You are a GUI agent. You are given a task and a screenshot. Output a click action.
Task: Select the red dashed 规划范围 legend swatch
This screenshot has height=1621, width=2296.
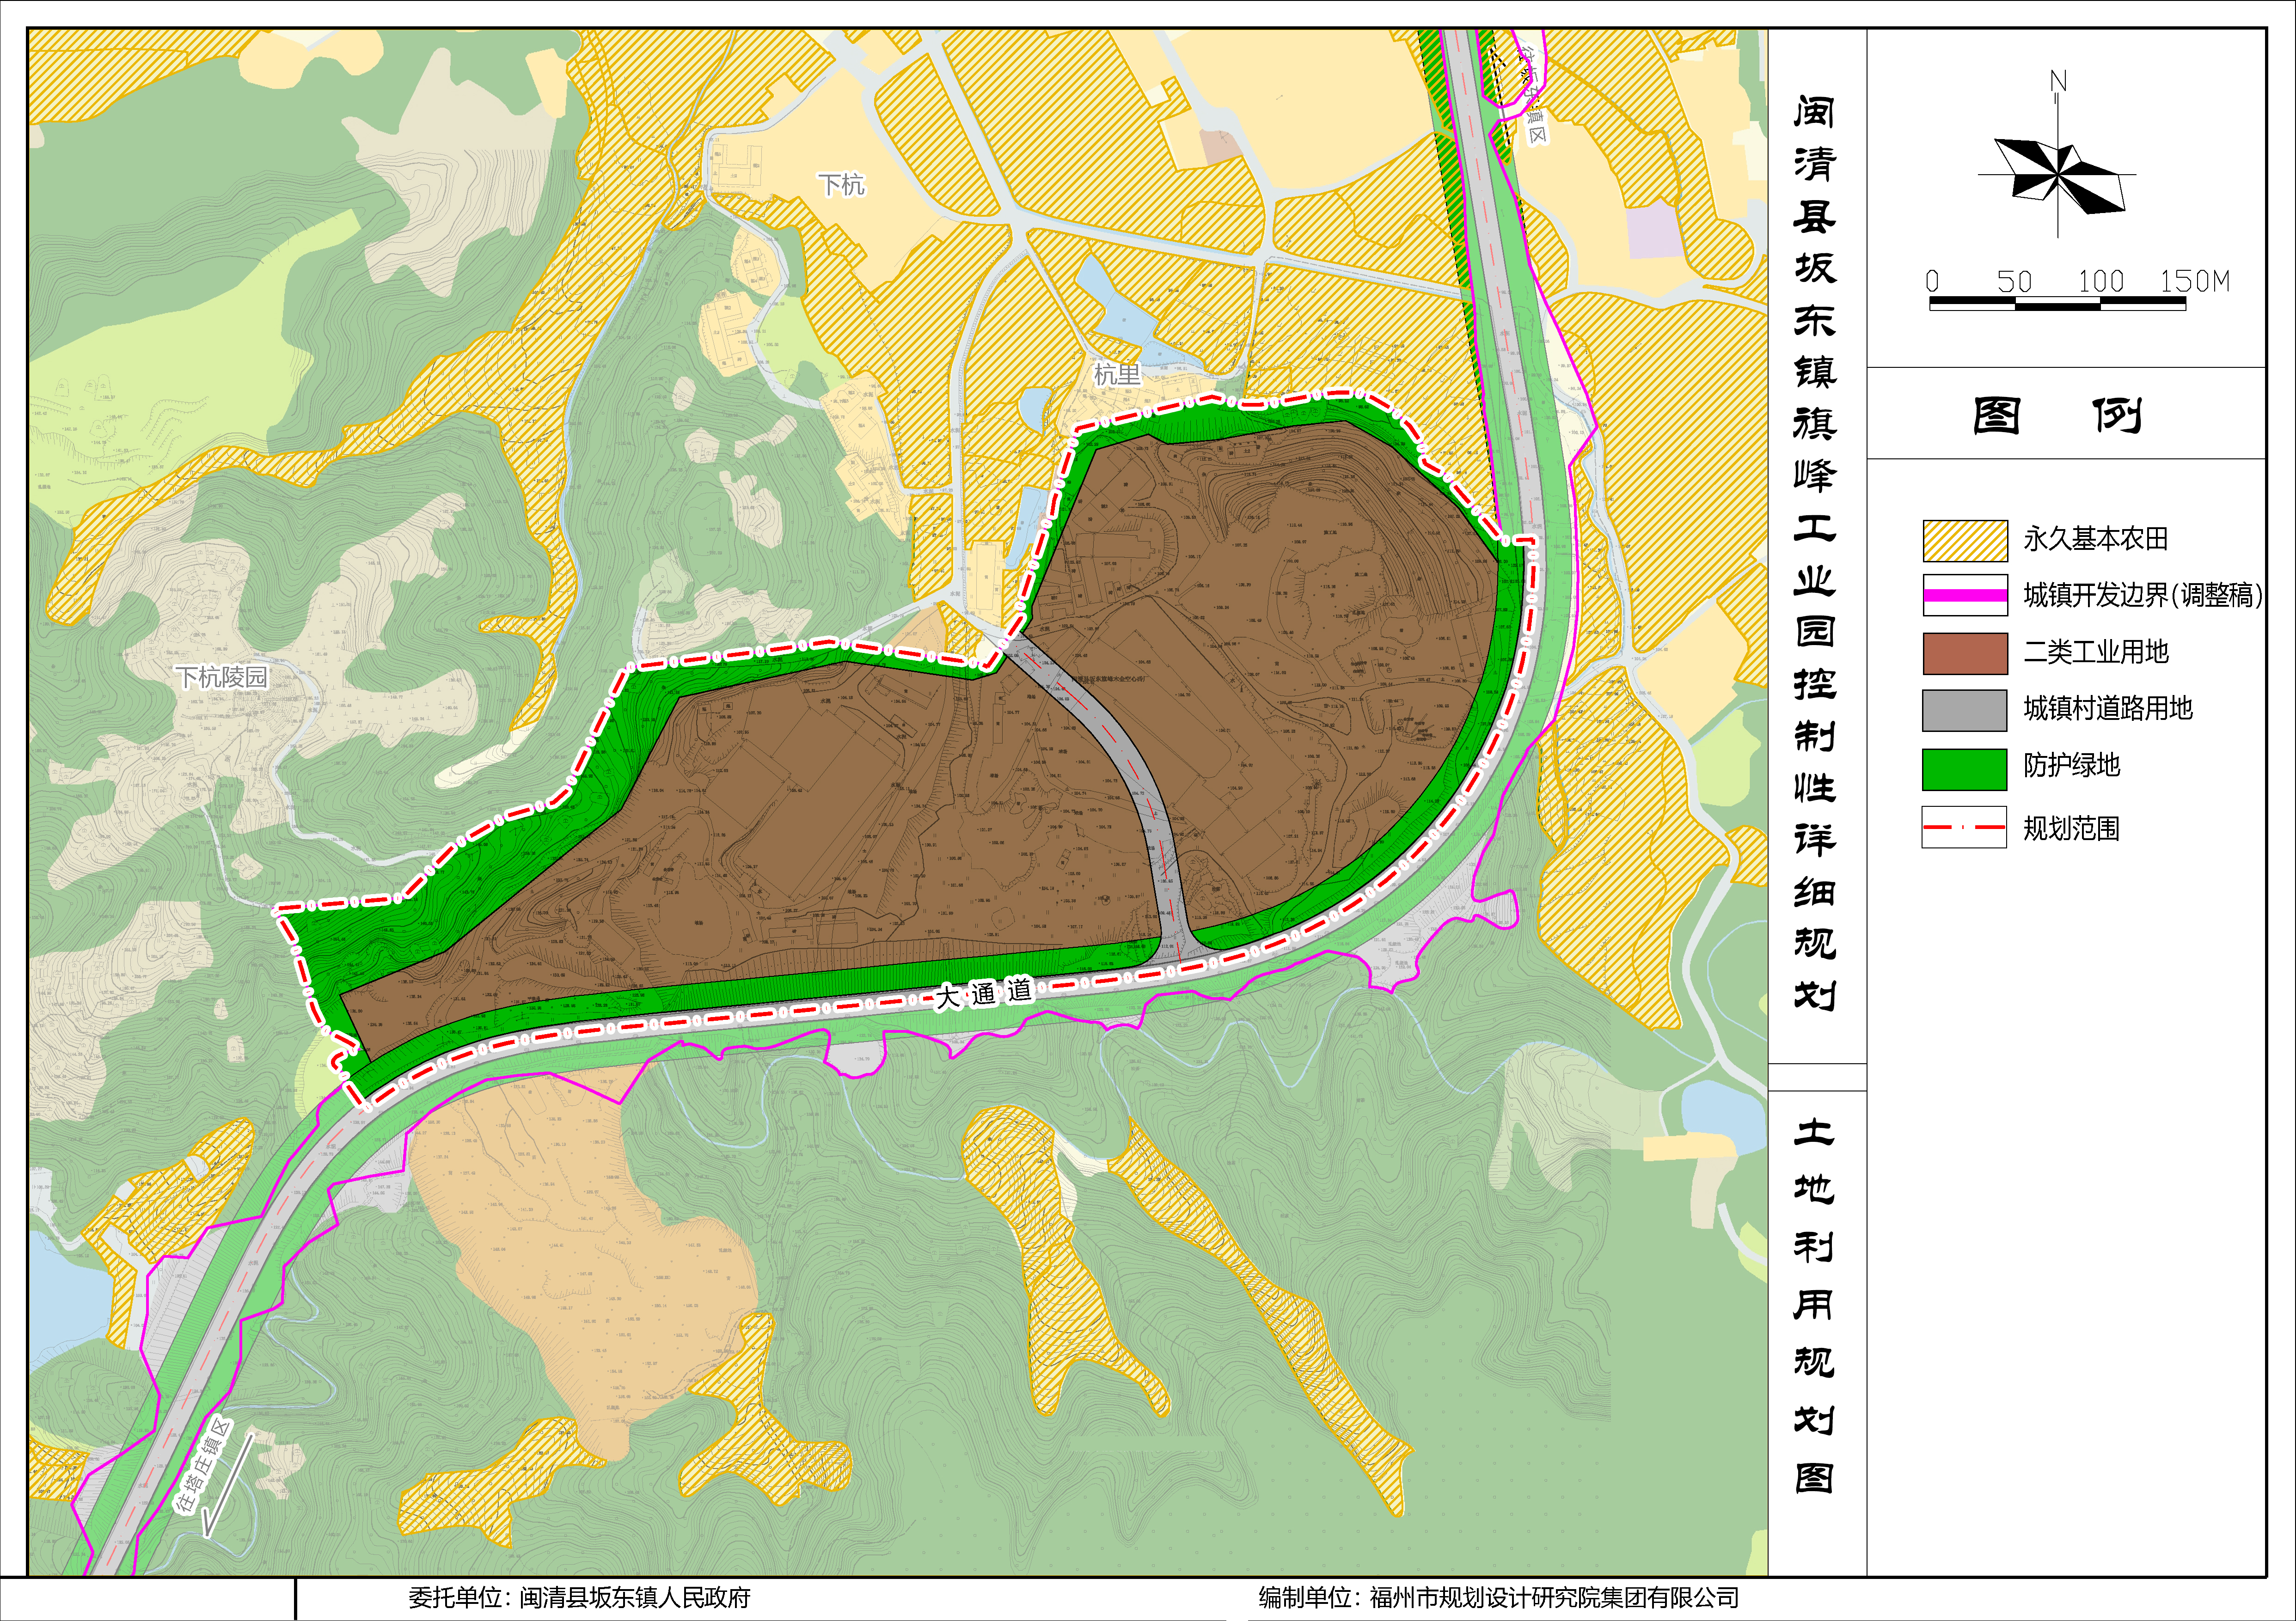tap(1964, 828)
